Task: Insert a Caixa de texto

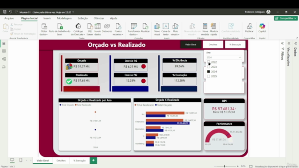Action: [166, 29]
